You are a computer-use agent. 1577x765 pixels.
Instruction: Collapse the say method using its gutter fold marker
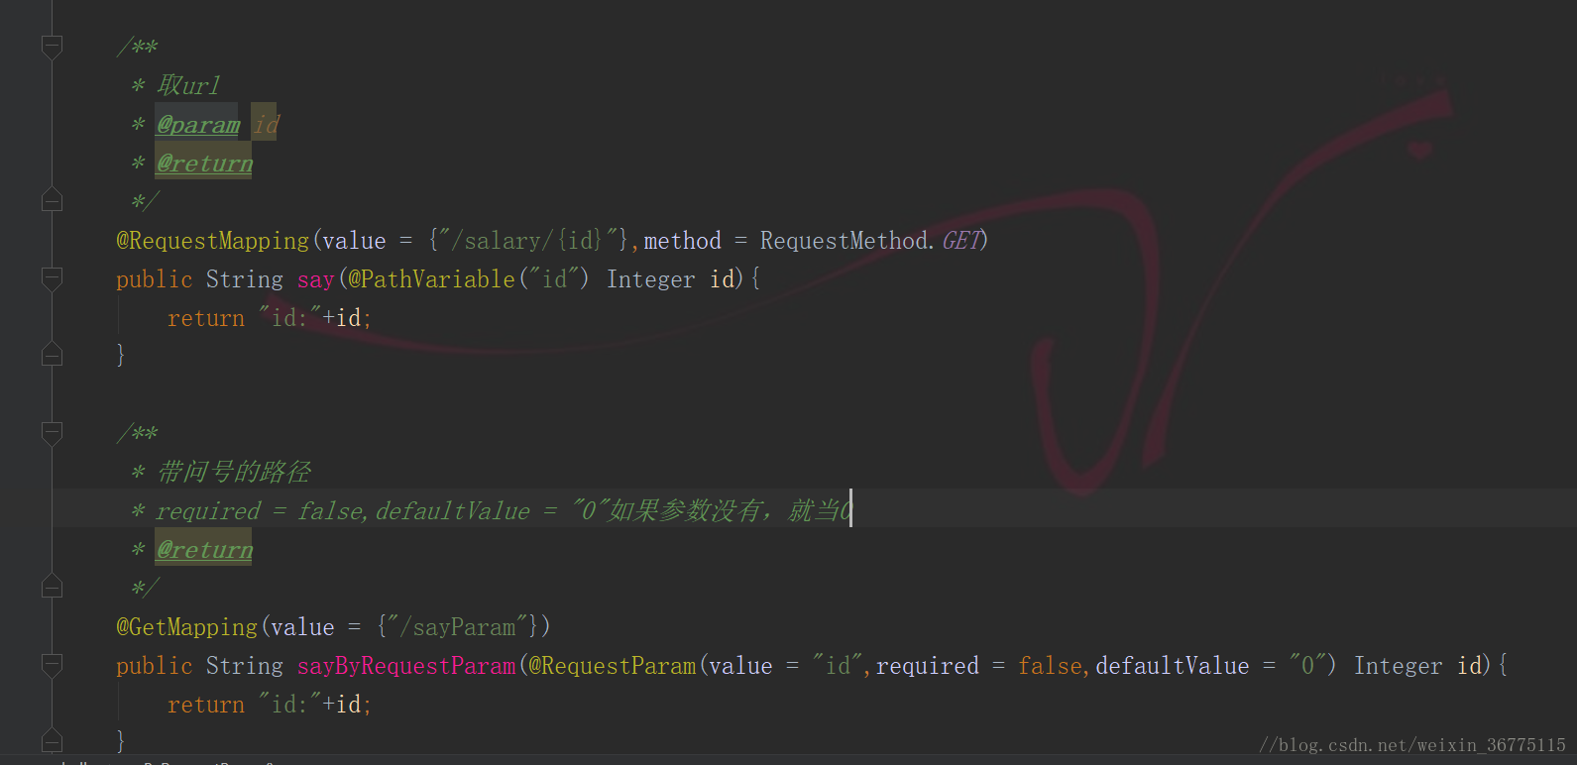click(53, 278)
